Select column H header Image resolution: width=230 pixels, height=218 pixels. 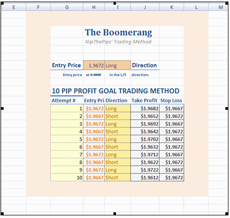[94, 7]
